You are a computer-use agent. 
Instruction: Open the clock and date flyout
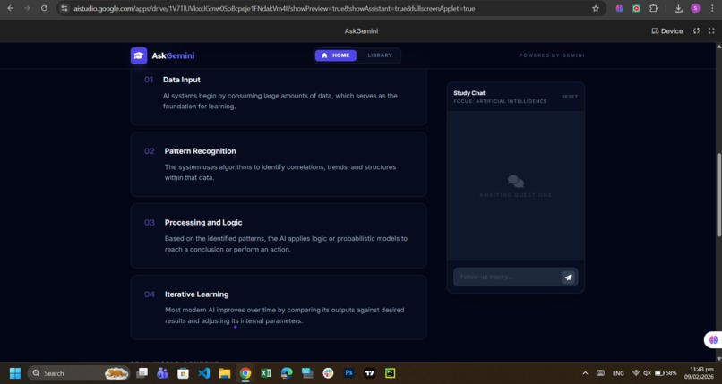tap(698, 373)
